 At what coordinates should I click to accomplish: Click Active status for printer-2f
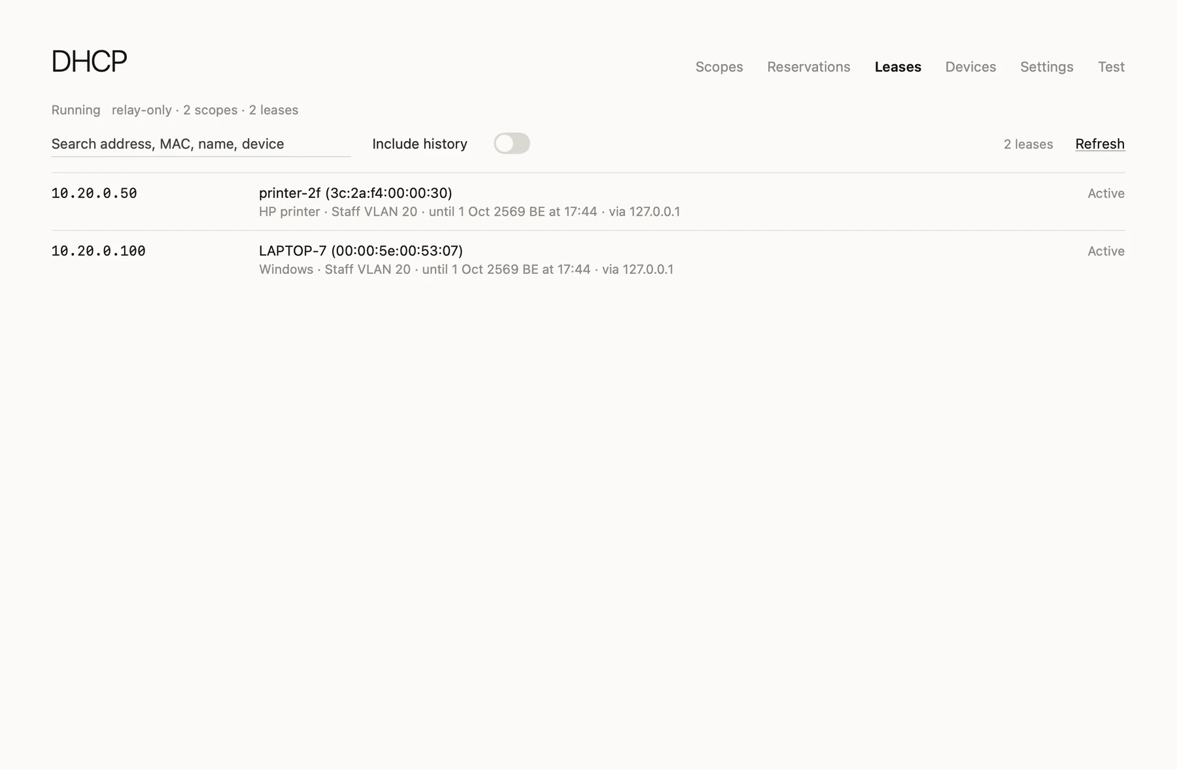click(1106, 193)
